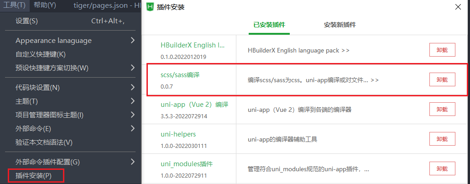Image resolution: width=470 pixels, height=184 pixels.
Task: Click version 1.0.0-2022030111 text
Action: (183, 146)
